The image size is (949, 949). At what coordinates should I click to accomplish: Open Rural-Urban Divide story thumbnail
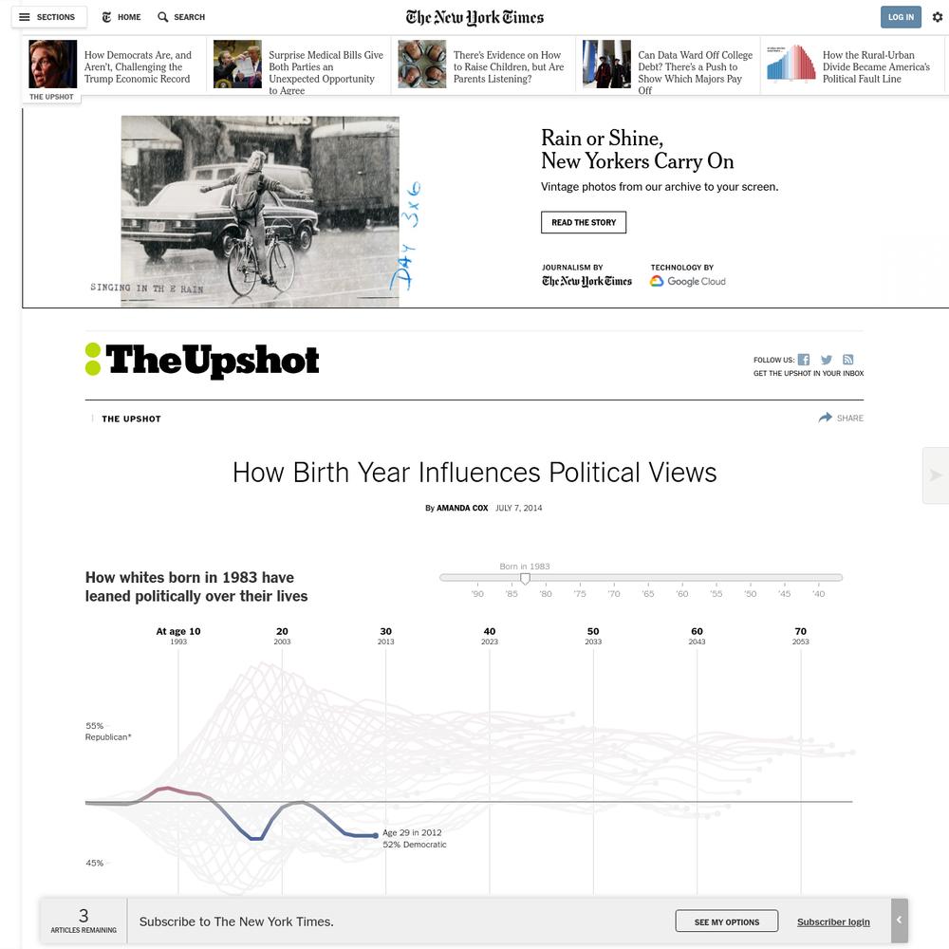click(791, 63)
